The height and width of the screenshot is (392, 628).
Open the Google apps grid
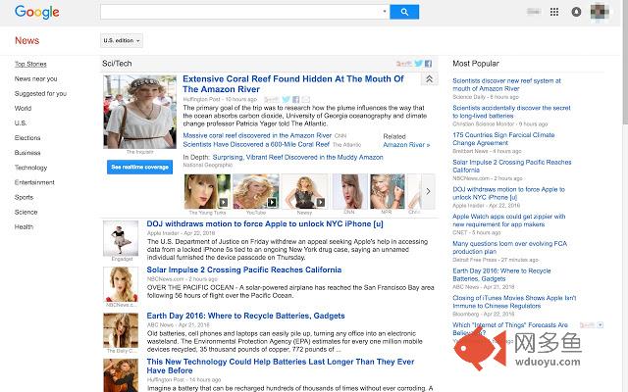[x=554, y=12]
